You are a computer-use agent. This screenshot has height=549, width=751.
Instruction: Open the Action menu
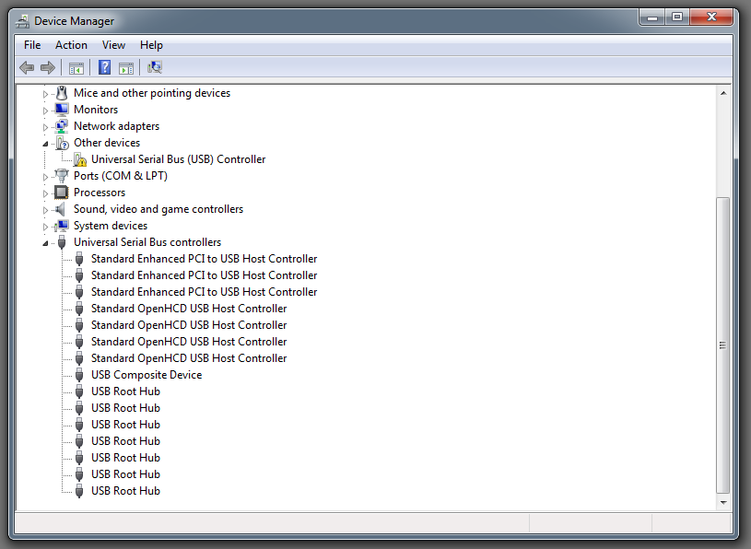pyautogui.click(x=71, y=45)
